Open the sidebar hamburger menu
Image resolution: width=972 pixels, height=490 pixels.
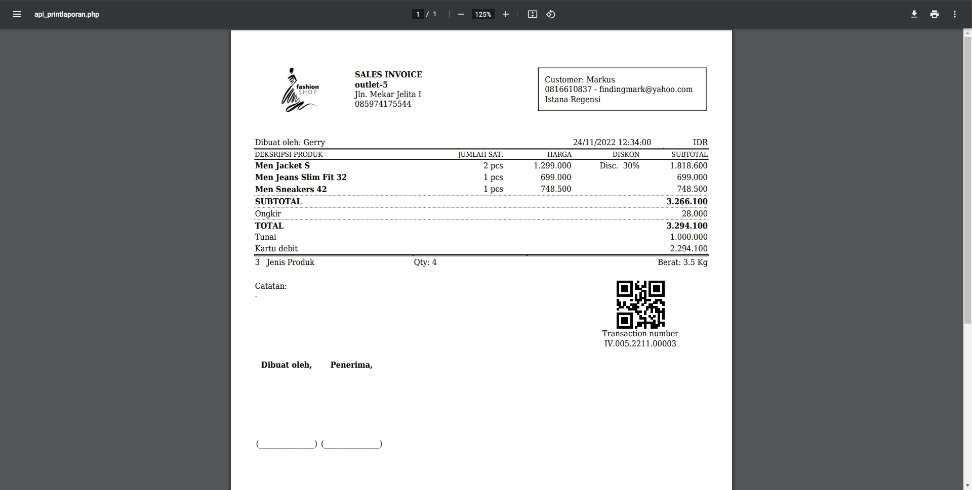tap(17, 14)
